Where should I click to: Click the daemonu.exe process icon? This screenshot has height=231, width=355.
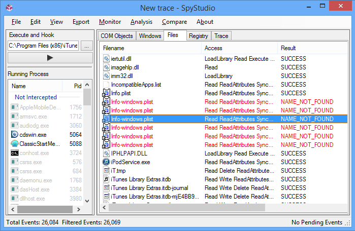pyautogui.click(x=15, y=180)
